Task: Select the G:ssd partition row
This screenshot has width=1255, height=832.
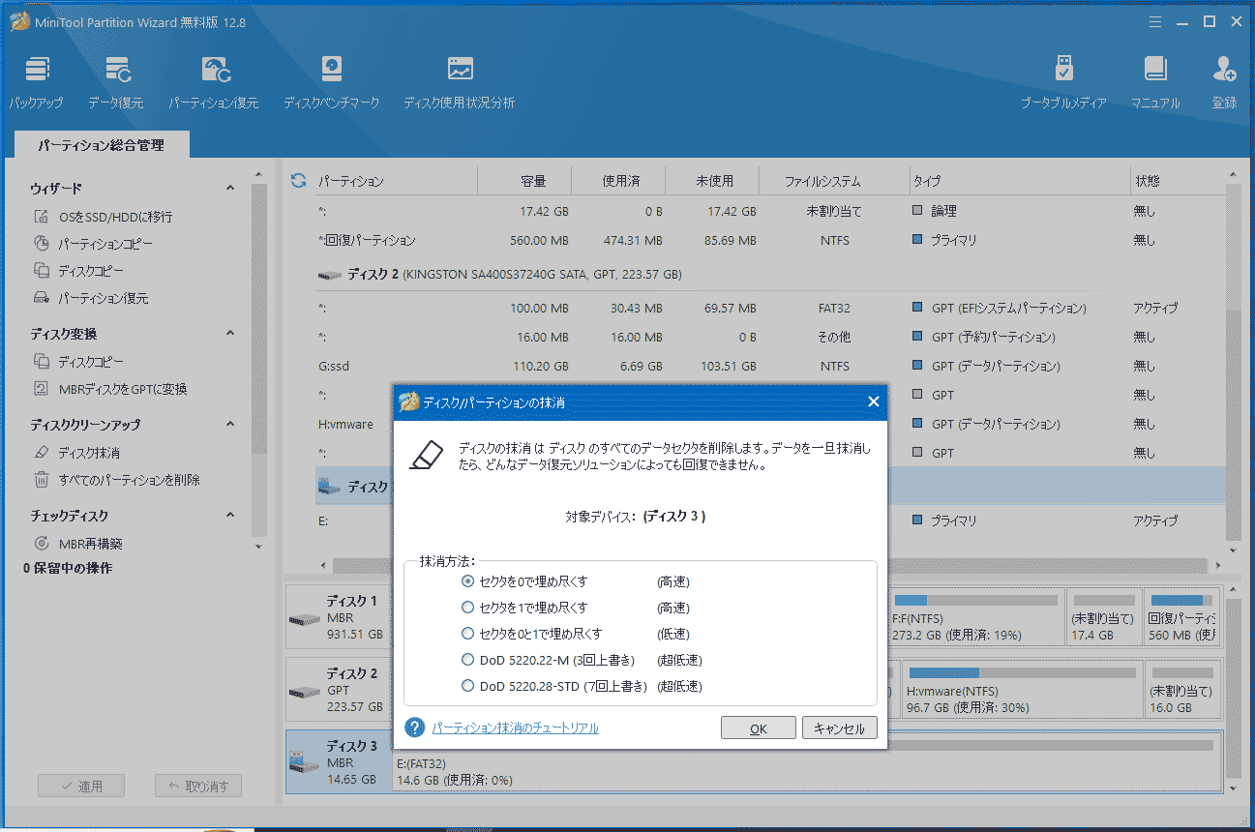Action: tap(769, 367)
